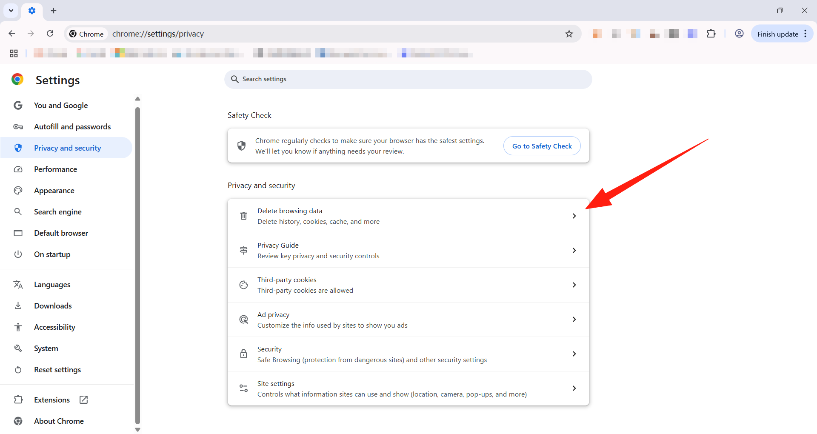This screenshot has height=434, width=817.
Task: Select Appearance in the settings sidebar
Action: [54, 191]
